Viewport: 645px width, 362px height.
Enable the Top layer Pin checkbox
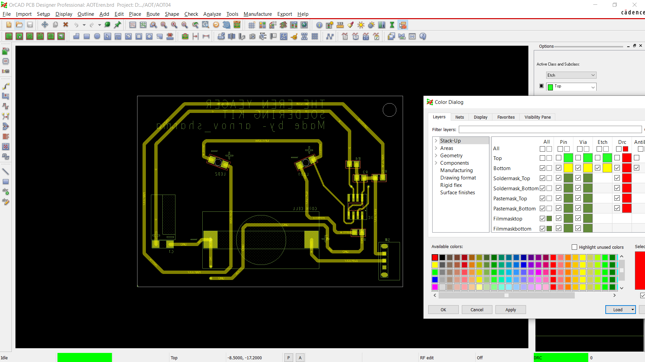559,158
